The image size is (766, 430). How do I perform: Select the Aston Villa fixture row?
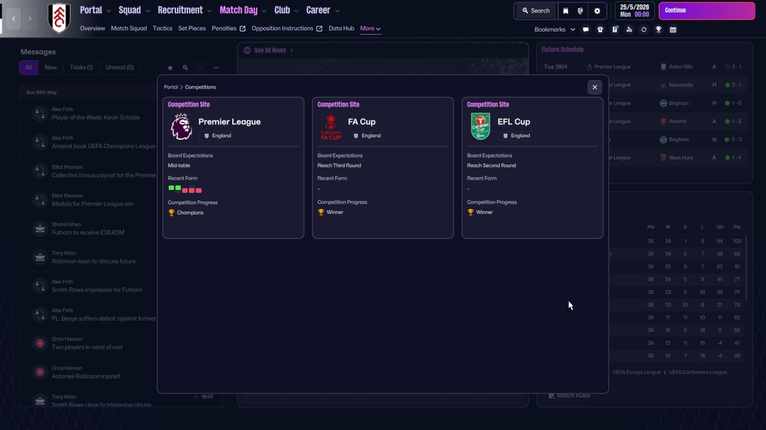pyautogui.click(x=645, y=67)
